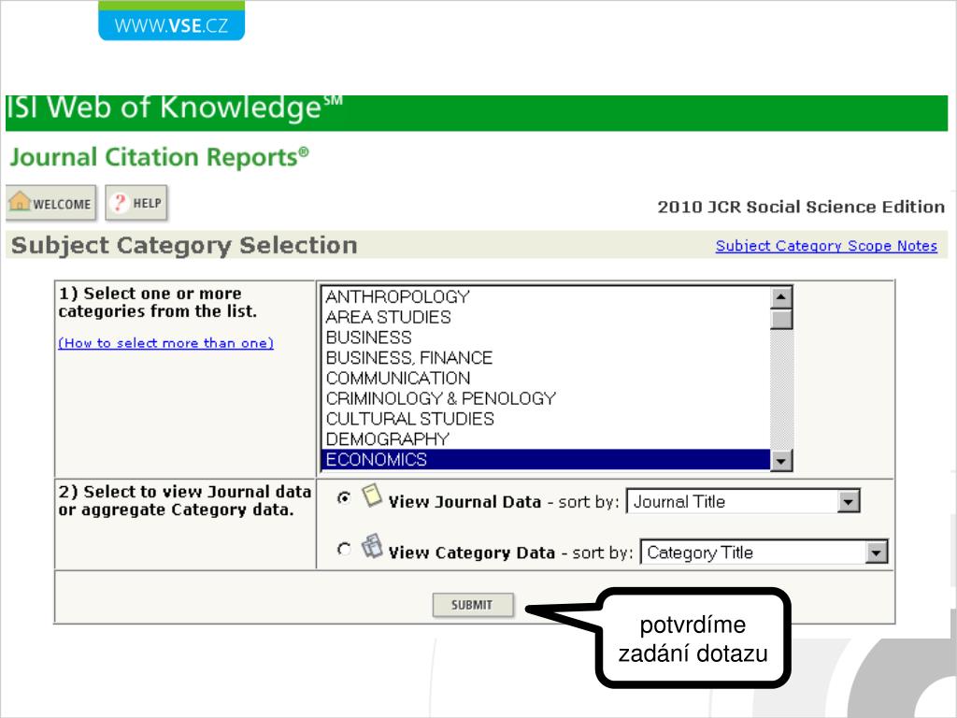Select BUSINESS, FINANCE in the list
This screenshot has height=718, width=957.
click(546, 358)
